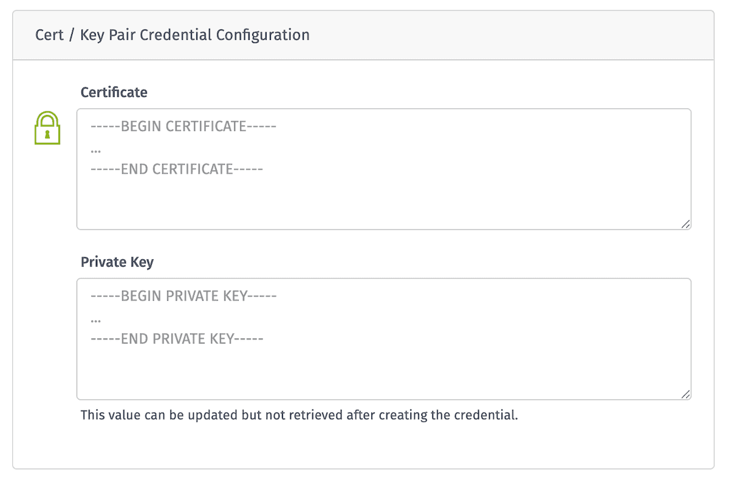729x481 pixels.
Task: Select the Private Key field label
Action: pos(117,262)
